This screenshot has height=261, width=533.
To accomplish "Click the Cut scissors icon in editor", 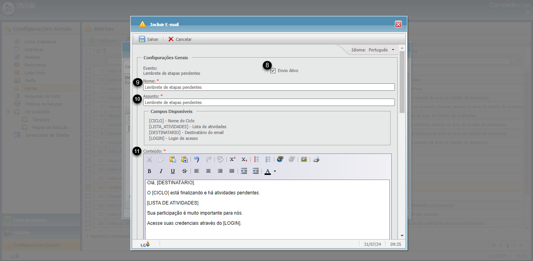I will click(149, 159).
